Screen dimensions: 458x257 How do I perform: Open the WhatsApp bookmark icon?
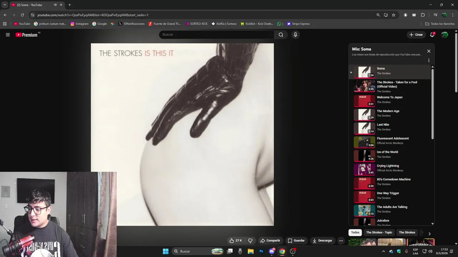[279, 24]
